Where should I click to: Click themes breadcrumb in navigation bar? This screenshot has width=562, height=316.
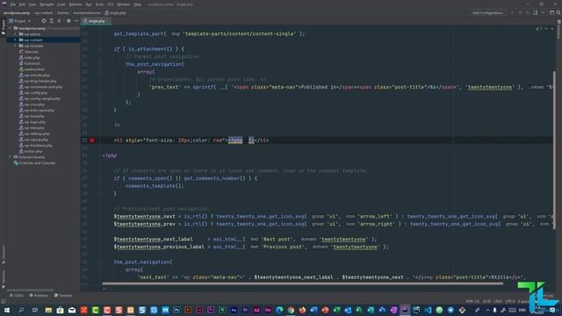click(x=62, y=13)
